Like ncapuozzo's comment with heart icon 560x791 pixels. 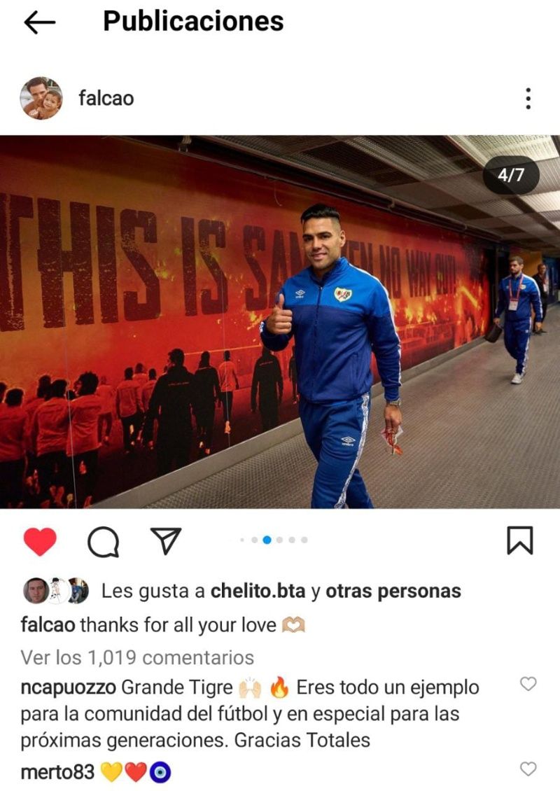528,684
